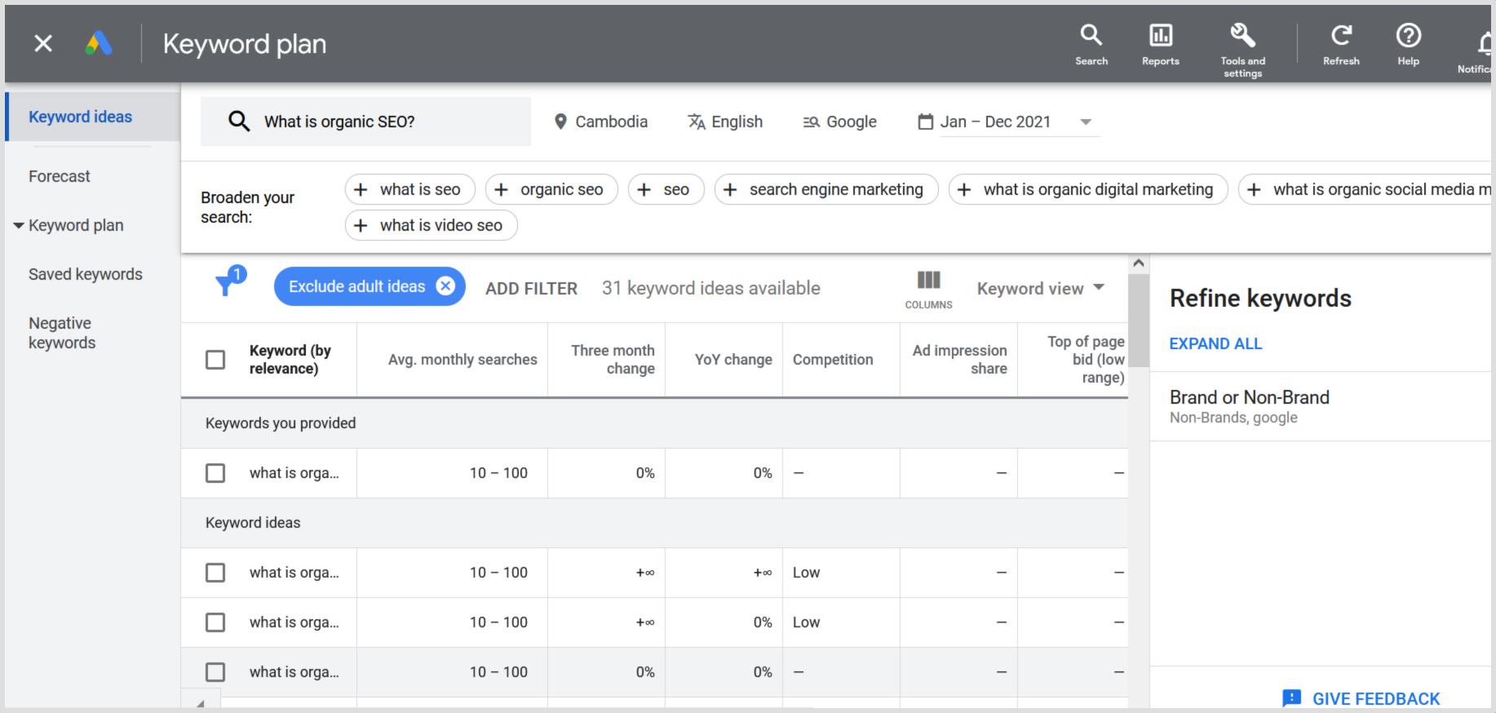1496x713 pixels.
Task: Toggle the select-all checkbox in table header
Action: (x=215, y=360)
